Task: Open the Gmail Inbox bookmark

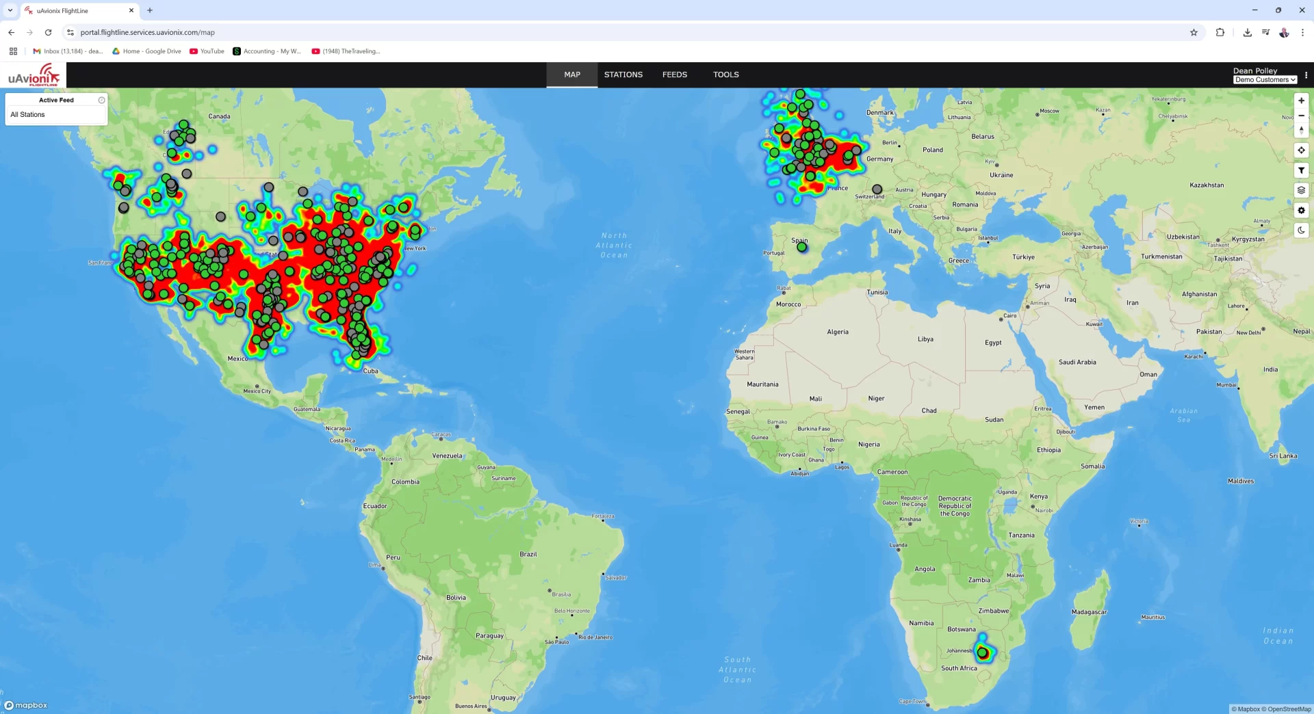Action: 68,51
